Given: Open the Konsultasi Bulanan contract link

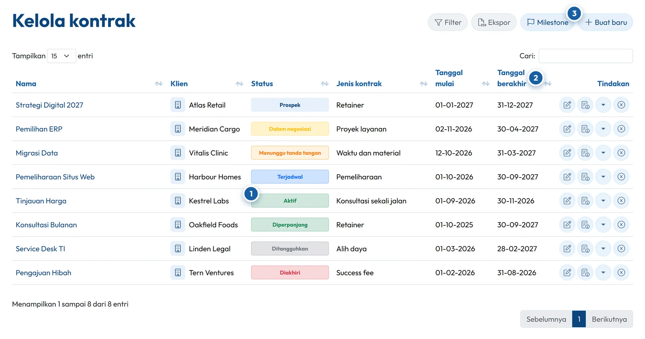Looking at the screenshot, I should coord(46,225).
